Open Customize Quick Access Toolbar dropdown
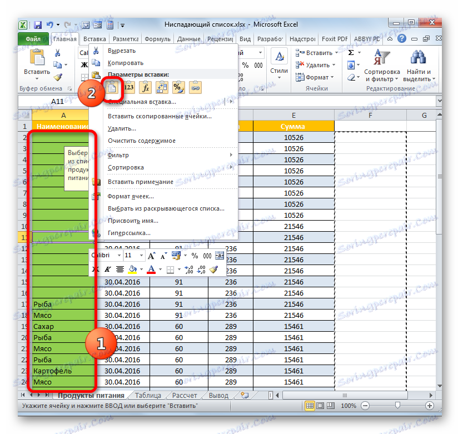This screenshot has width=468, height=434. 123,26
